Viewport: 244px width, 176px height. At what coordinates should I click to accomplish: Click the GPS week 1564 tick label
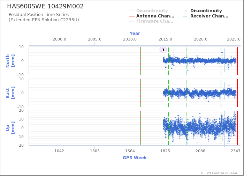coord(130,151)
